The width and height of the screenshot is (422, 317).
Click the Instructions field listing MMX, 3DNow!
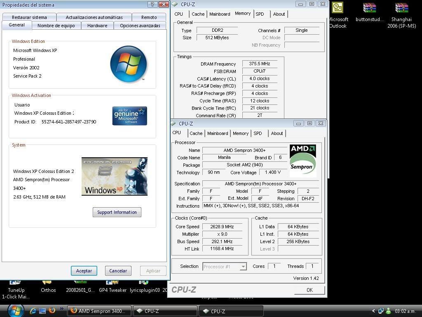coord(260,206)
